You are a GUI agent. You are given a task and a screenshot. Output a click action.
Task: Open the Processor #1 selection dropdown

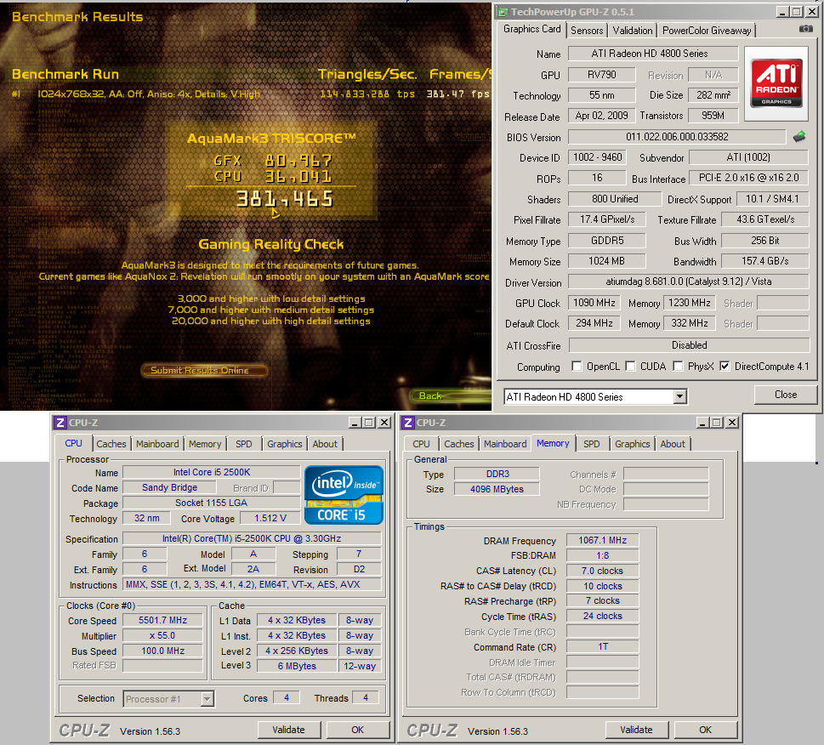click(207, 699)
